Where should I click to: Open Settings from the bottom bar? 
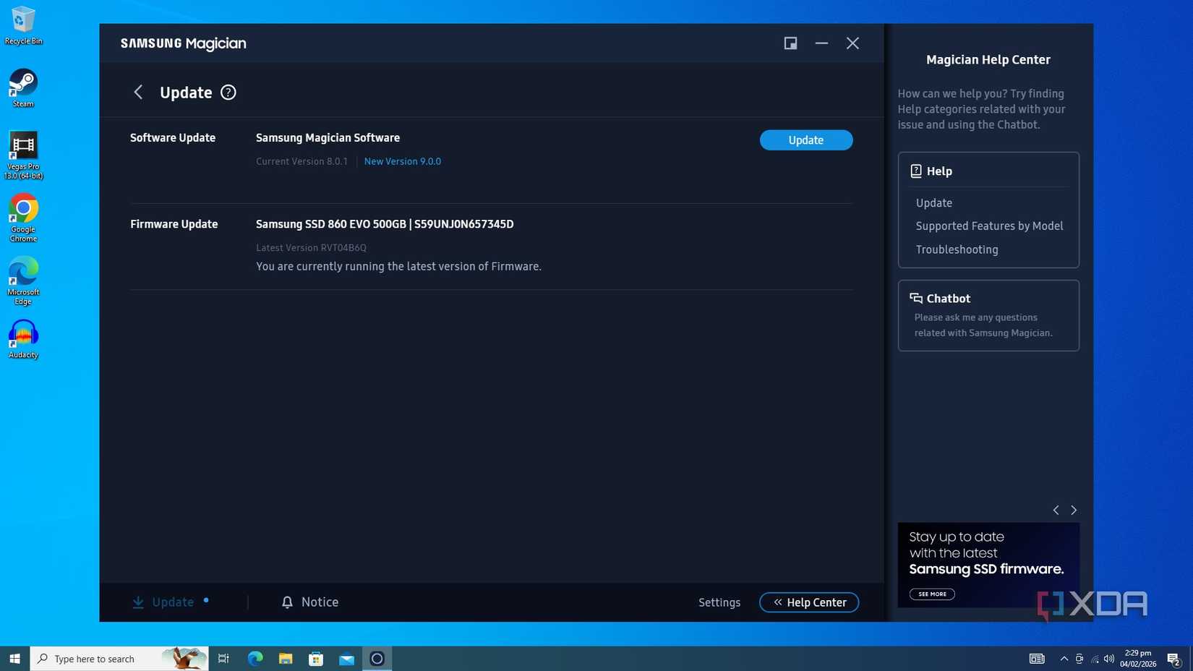click(719, 602)
